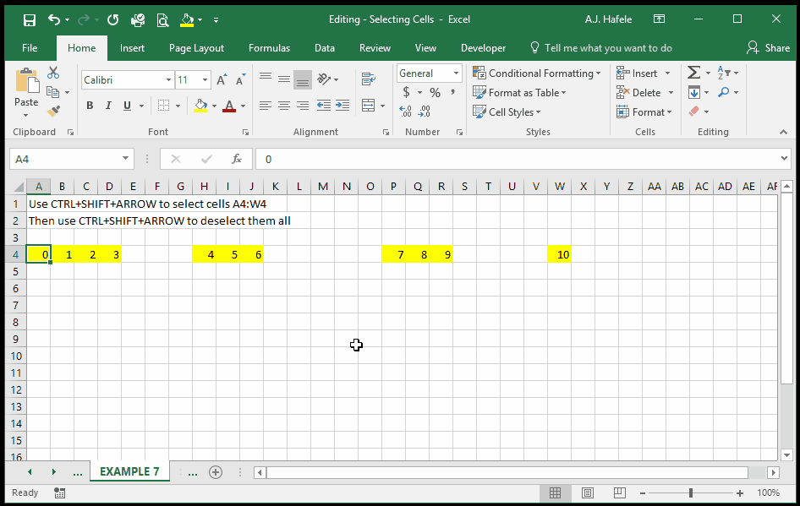Apply Percent Style format

435,92
